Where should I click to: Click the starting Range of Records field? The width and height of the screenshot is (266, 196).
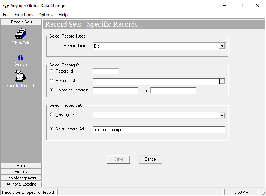point(116,90)
